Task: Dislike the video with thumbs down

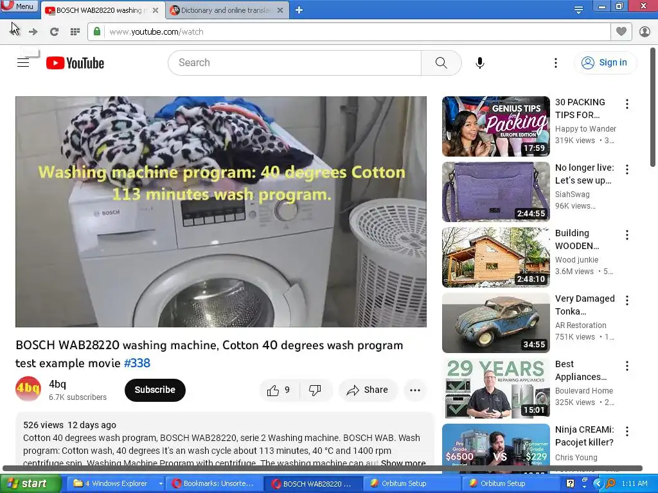Action: click(315, 390)
